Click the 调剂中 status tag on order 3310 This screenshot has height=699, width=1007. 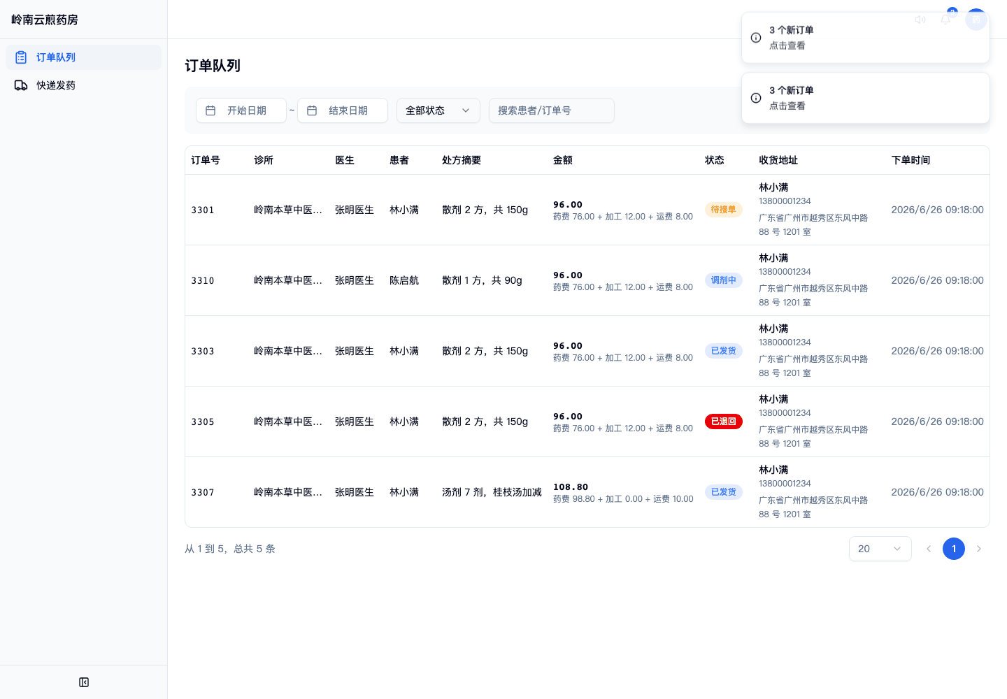[724, 280]
